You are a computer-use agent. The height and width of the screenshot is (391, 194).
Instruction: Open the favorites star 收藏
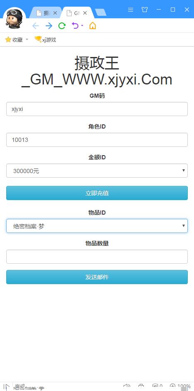point(14,40)
